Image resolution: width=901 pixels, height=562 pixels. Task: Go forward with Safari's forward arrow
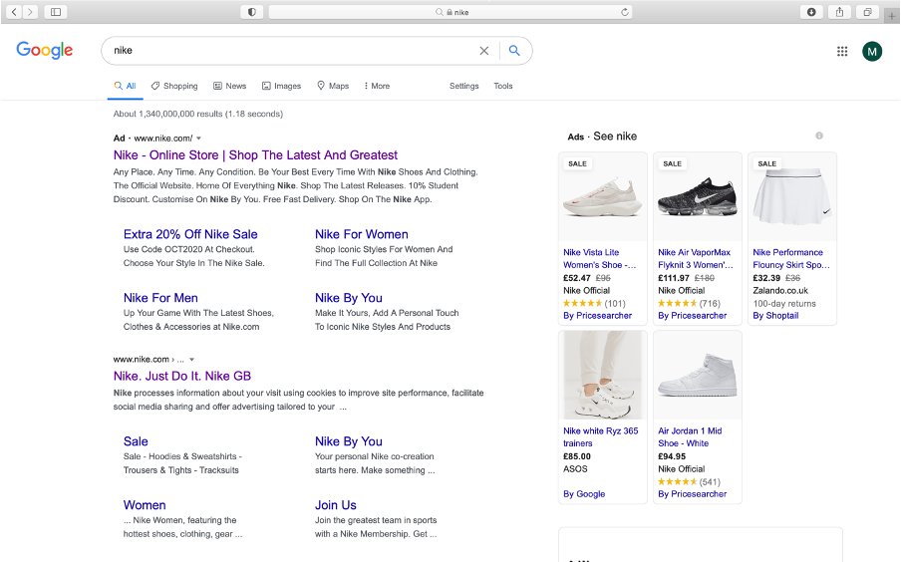tap(30, 12)
